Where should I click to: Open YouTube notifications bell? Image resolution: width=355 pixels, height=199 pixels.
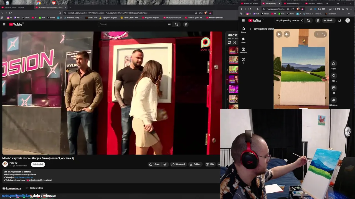339,20
